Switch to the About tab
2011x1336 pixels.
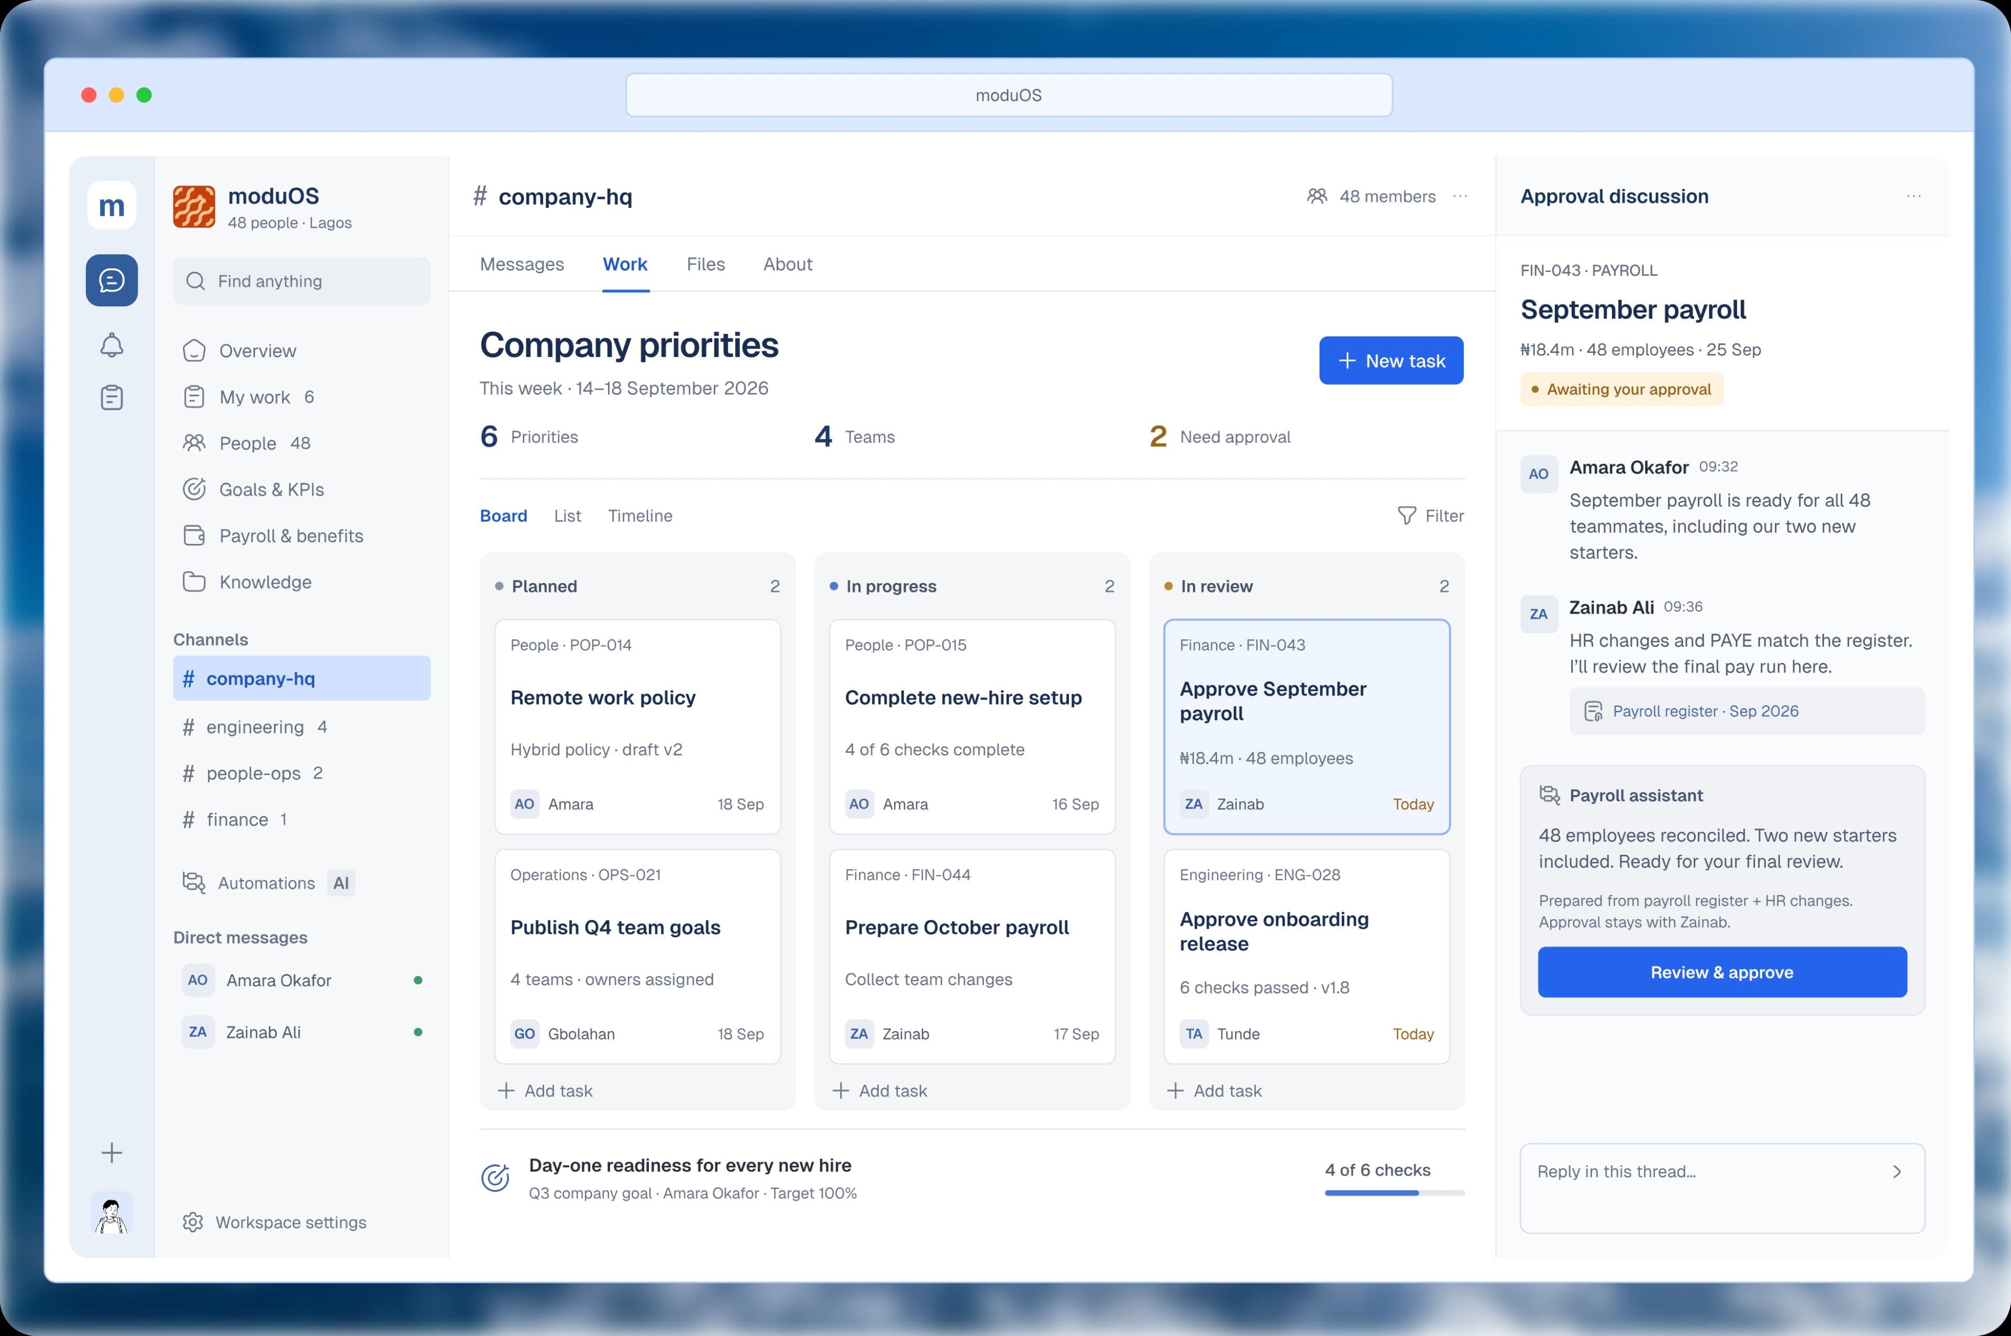[x=787, y=264]
